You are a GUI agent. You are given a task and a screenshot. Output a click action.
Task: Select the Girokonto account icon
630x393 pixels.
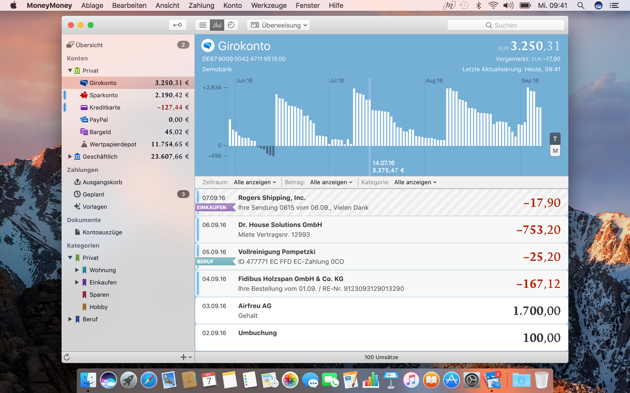(84, 83)
